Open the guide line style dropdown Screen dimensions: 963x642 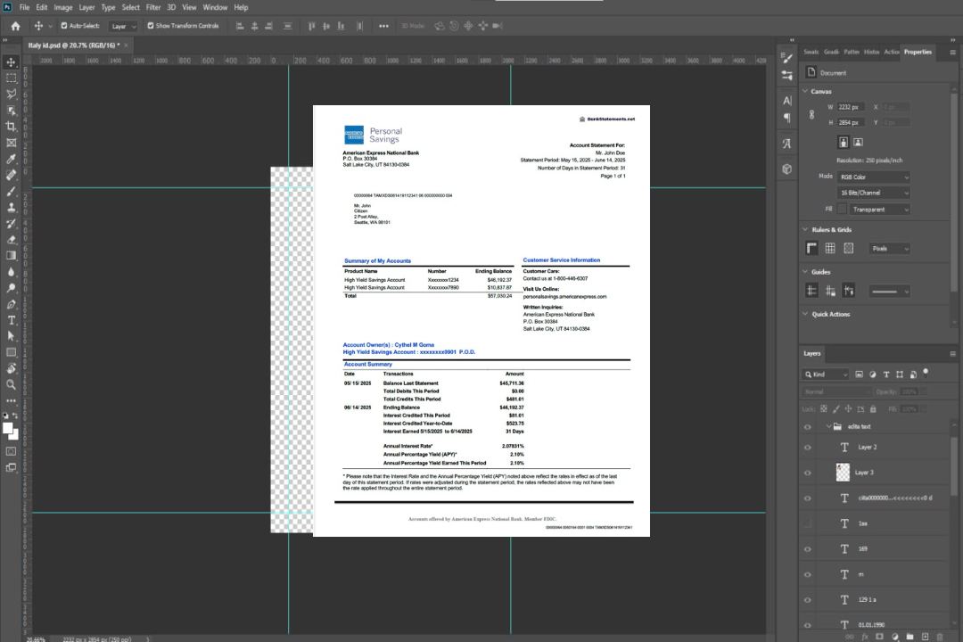(890, 292)
